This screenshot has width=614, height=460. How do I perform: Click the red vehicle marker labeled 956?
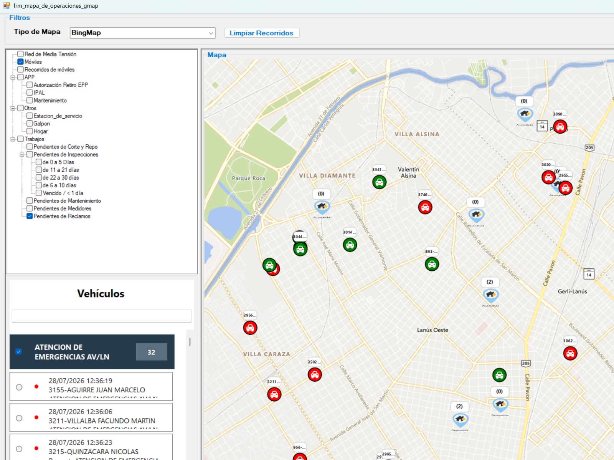coord(300,457)
